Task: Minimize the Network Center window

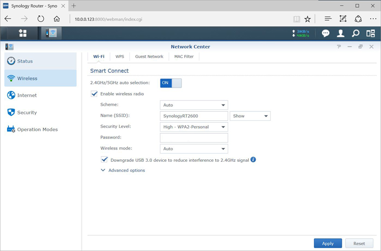Action: [350, 46]
